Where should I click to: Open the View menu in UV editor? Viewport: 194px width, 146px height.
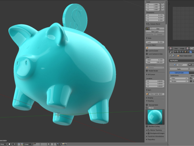[176, 48]
